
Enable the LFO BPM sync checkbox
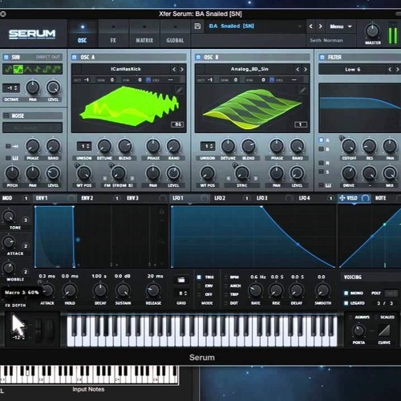pos(226,277)
